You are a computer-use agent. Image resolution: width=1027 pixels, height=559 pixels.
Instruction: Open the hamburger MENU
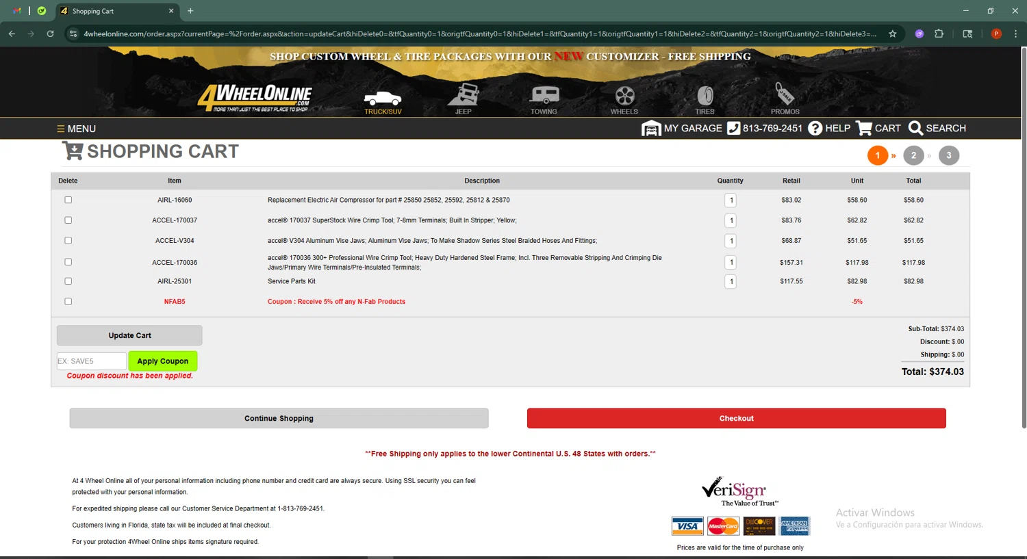point(76,129)
